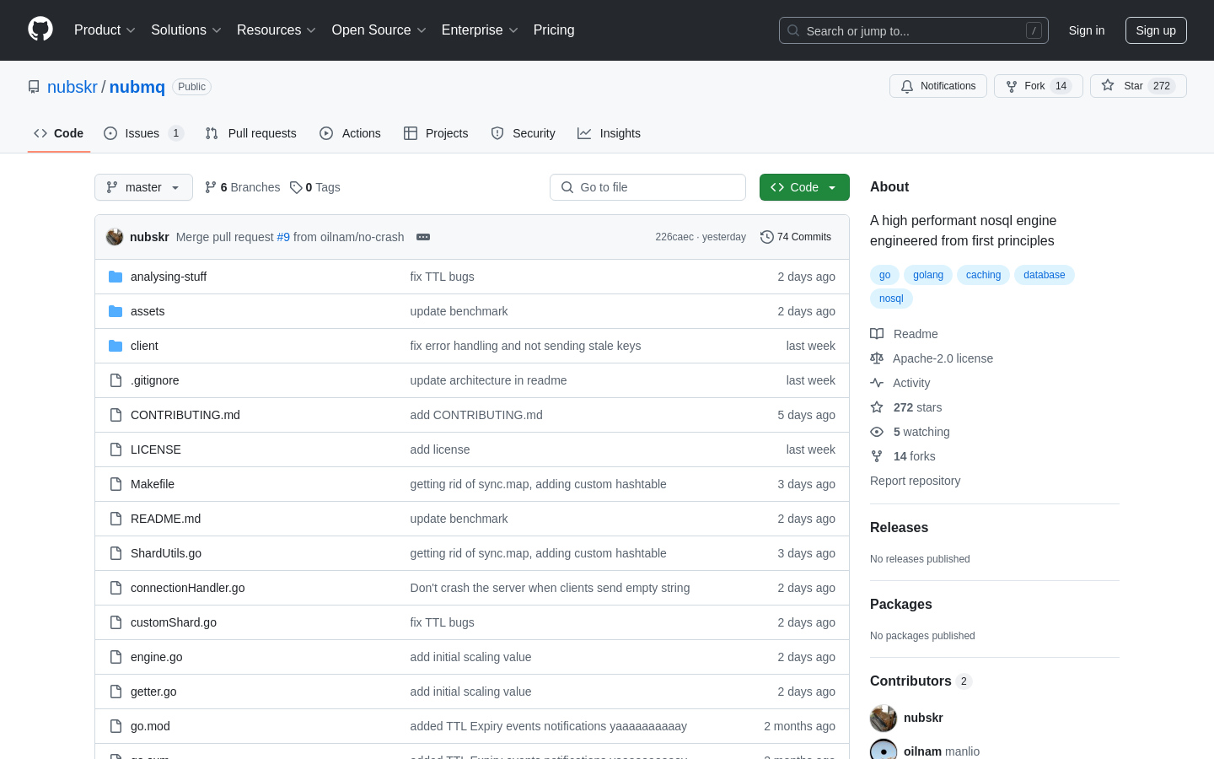The width and height of the screenshot is (1214, 759).
Task: Open the Insights tab
Action: (610, 133)
